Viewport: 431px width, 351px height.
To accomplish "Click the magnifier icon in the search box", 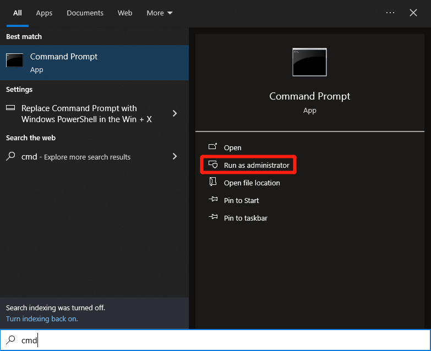I will click(x=10, y=340).
